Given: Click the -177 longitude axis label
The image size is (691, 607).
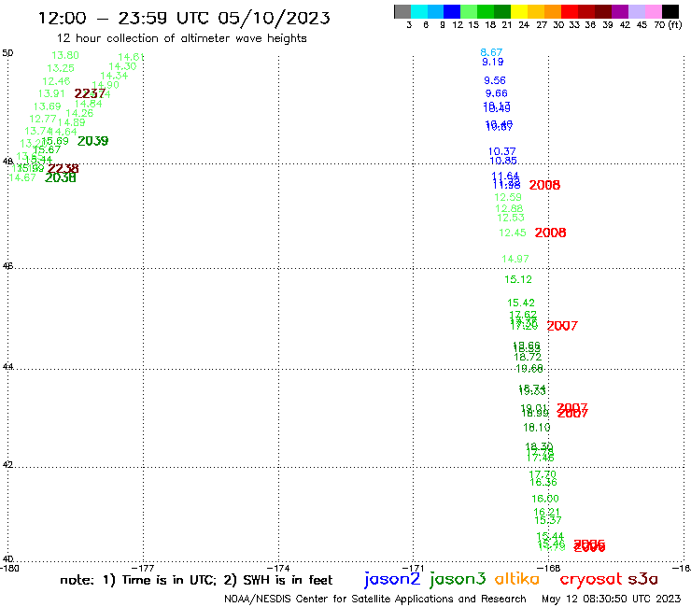Looking at the screenshot, I should coord(143,568).
